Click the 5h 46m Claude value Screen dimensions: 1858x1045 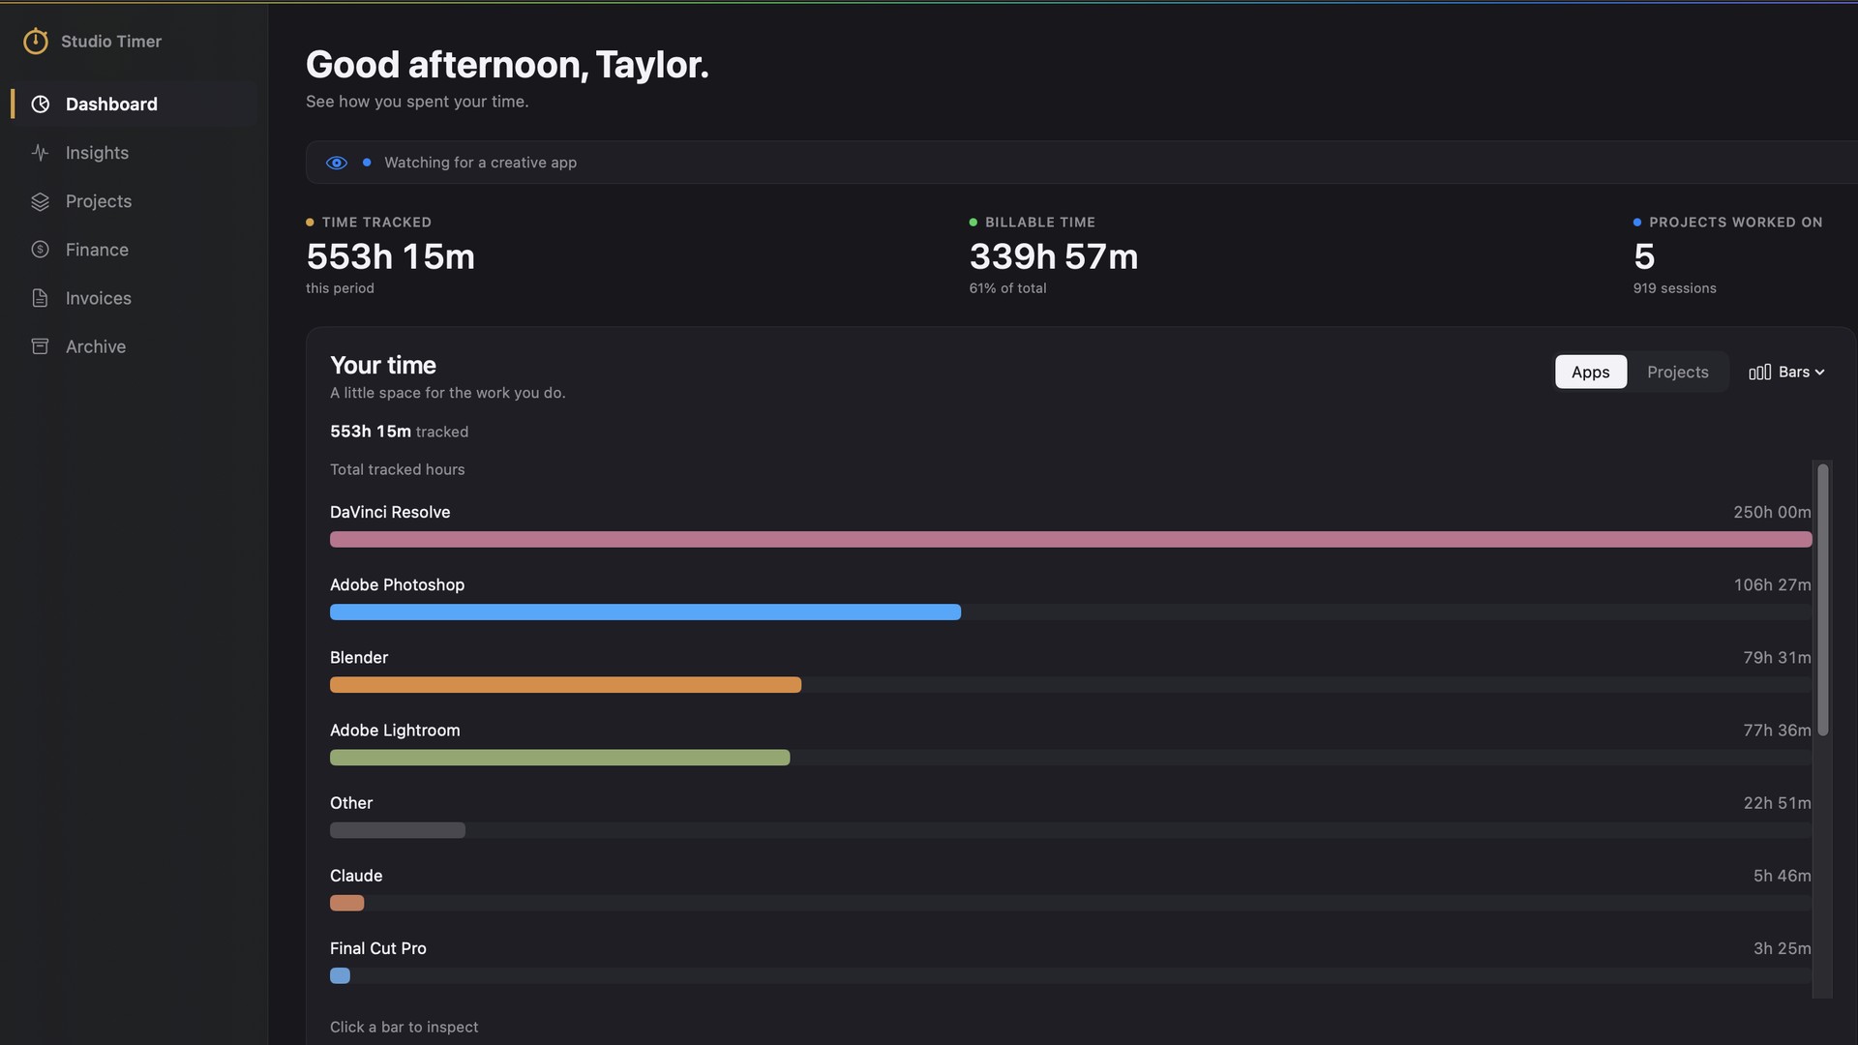(1782, 876)
